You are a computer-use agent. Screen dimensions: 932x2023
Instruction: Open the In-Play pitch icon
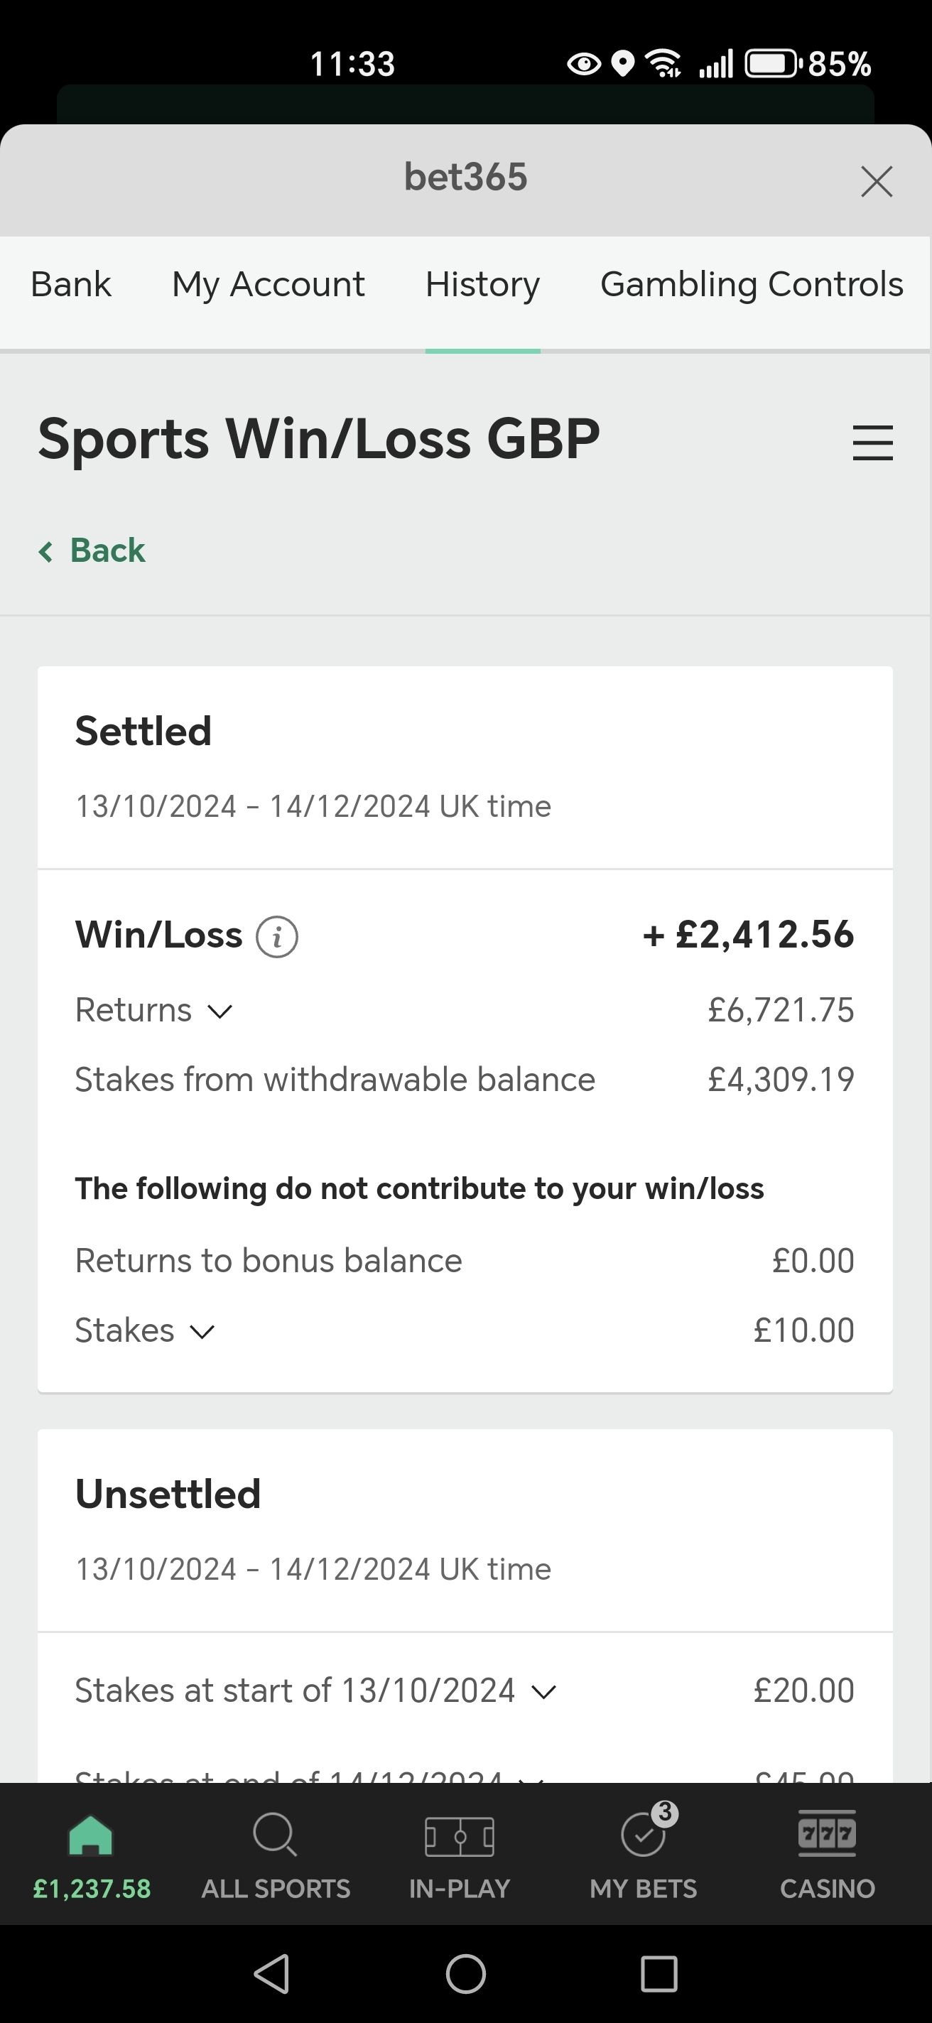460,1836
